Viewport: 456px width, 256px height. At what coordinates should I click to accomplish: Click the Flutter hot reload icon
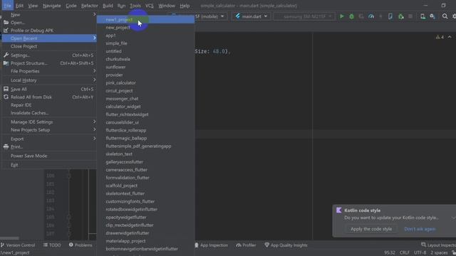click(380, 16)
